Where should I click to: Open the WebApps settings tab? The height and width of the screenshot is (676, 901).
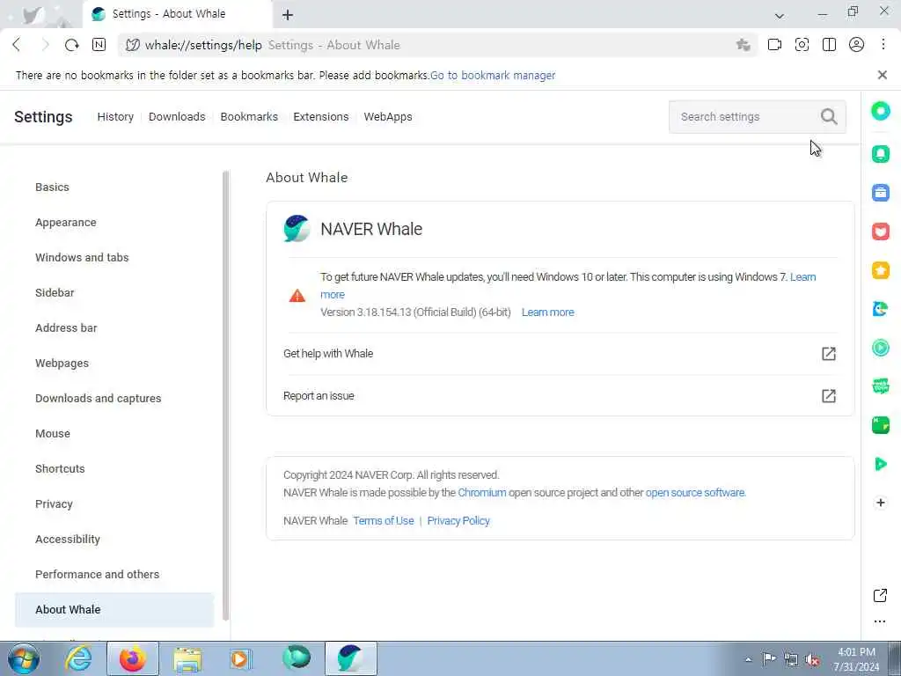pos(388,117)
